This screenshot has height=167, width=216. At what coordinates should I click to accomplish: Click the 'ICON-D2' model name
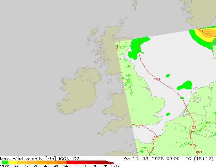69,159
